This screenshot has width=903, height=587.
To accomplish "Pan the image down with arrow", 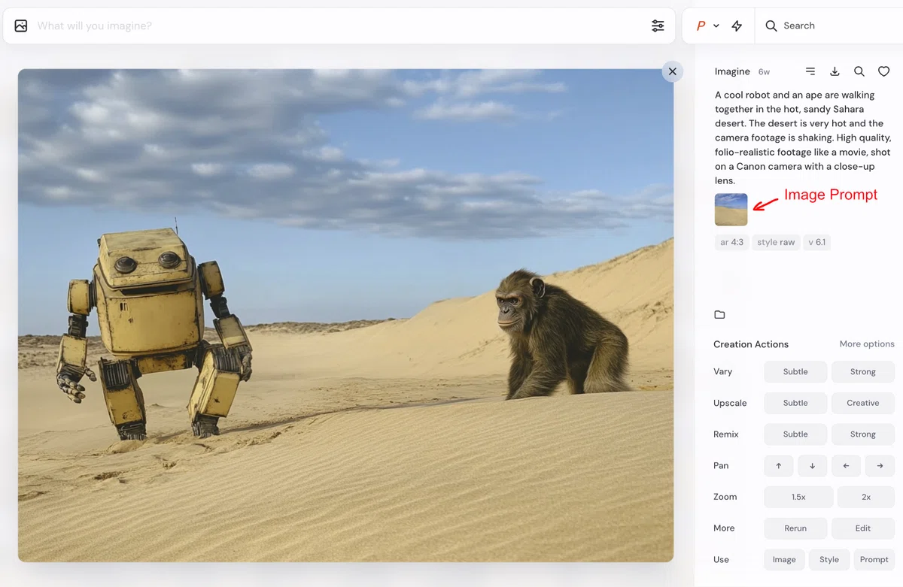I will coord(813,466).
